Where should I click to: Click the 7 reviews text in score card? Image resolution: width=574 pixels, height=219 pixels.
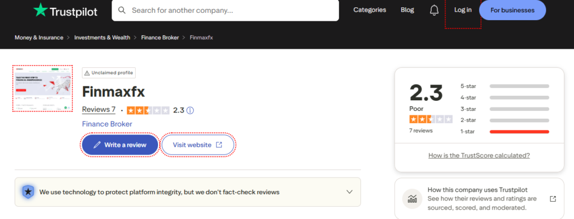(x=420, y=131)
